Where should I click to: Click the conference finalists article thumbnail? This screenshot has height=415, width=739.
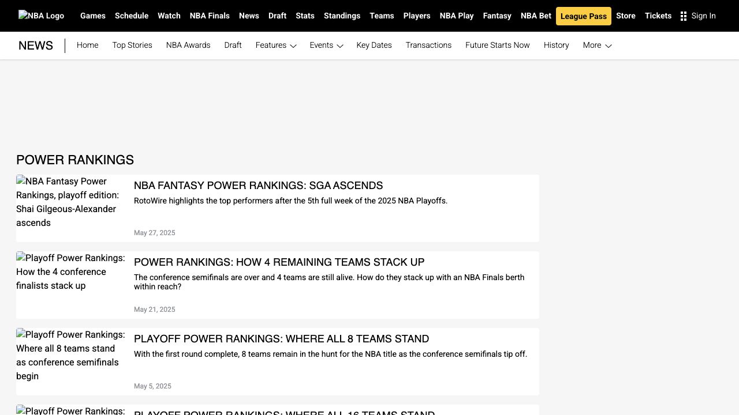click(x=70, y=272)
